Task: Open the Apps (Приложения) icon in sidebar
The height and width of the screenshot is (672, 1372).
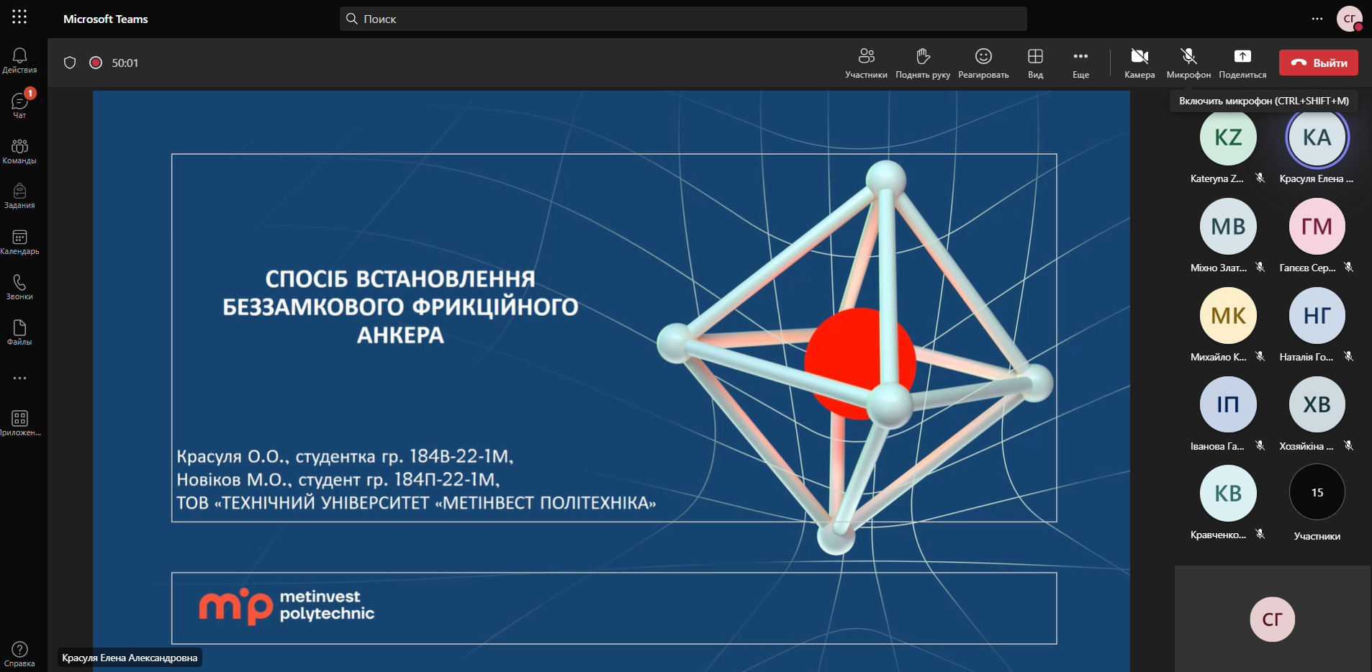Action: (x=19, y=423)
